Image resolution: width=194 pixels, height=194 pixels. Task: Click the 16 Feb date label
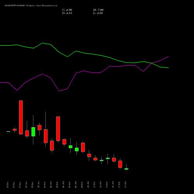tap(113, 185)
